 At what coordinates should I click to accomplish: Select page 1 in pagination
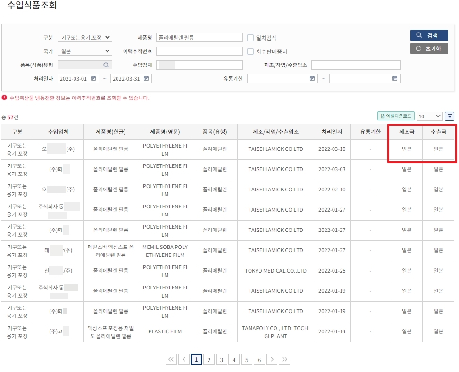point(196,359)
